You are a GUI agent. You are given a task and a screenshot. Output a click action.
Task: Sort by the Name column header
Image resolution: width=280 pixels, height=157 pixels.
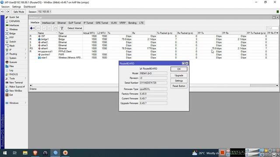point(48,33)
